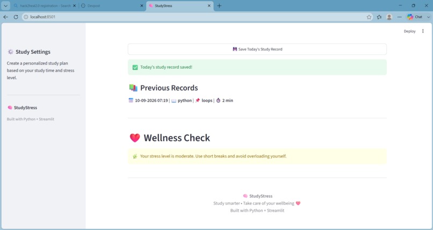Click the floppy disk save icon
This screenshot has height=230, width=433.
235,49
